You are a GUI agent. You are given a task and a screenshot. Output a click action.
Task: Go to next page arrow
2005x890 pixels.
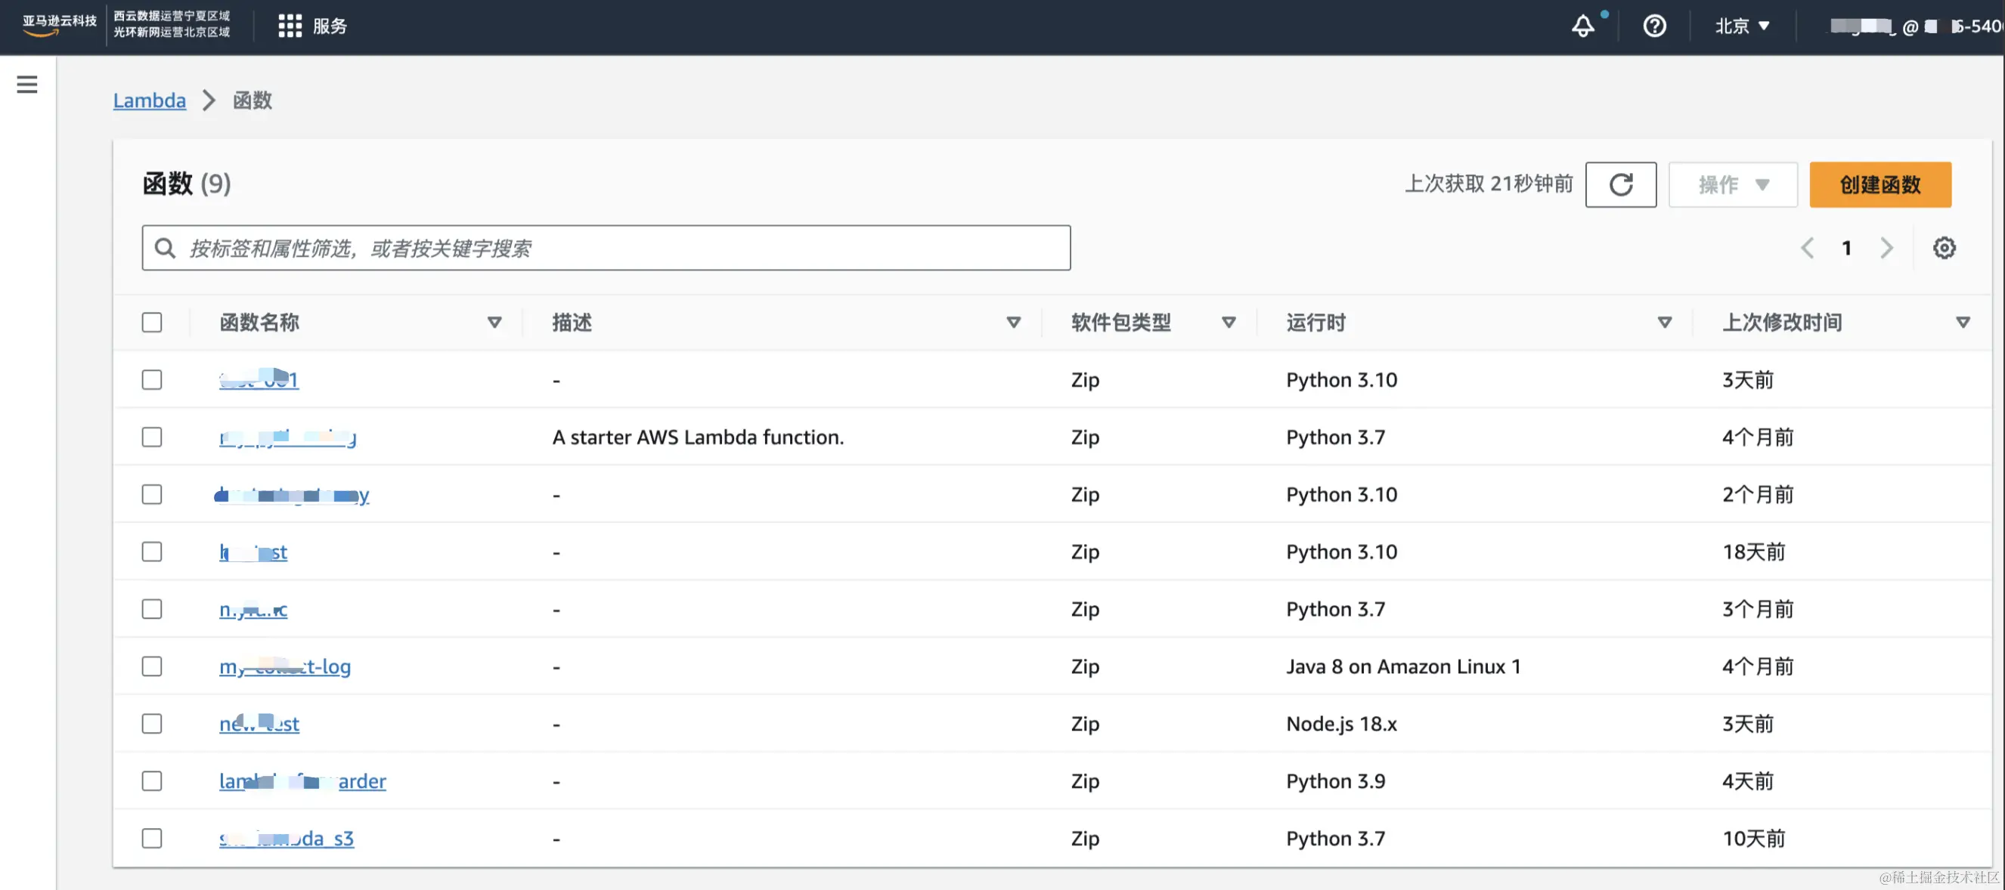(1886, 248)
